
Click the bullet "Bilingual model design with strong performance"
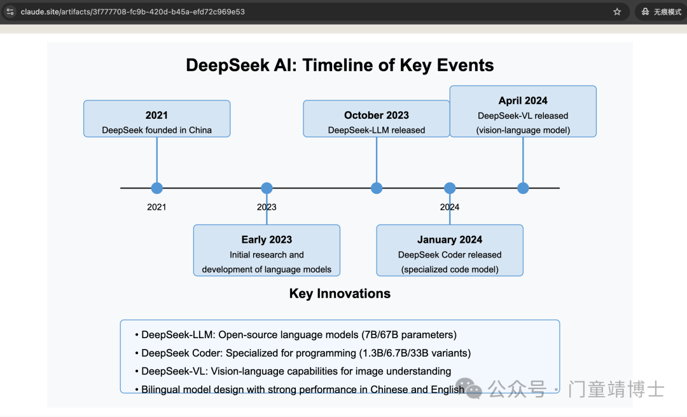point(300,390)
